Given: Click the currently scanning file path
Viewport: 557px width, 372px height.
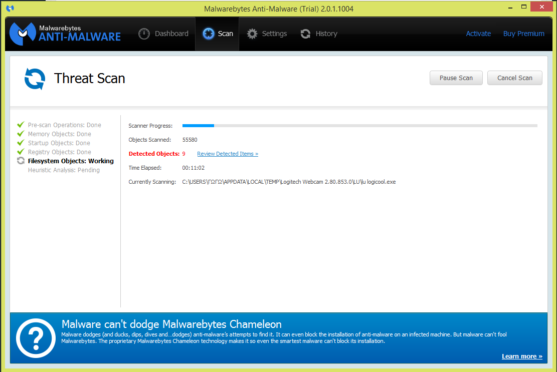Looking at the screenshot, I should [x=289, y=182].
